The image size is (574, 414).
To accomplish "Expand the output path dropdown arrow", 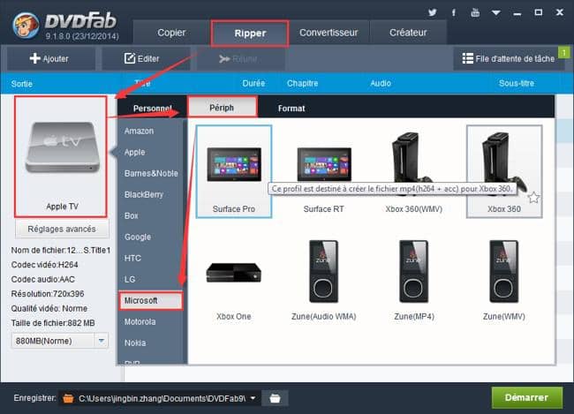I will 253,398.
